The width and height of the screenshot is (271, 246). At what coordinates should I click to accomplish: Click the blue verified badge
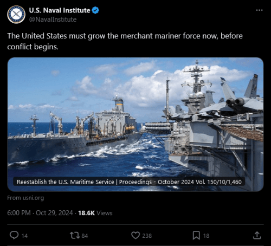coord(95,10)
